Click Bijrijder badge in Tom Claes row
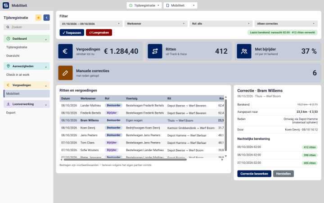 click(112, 143)
